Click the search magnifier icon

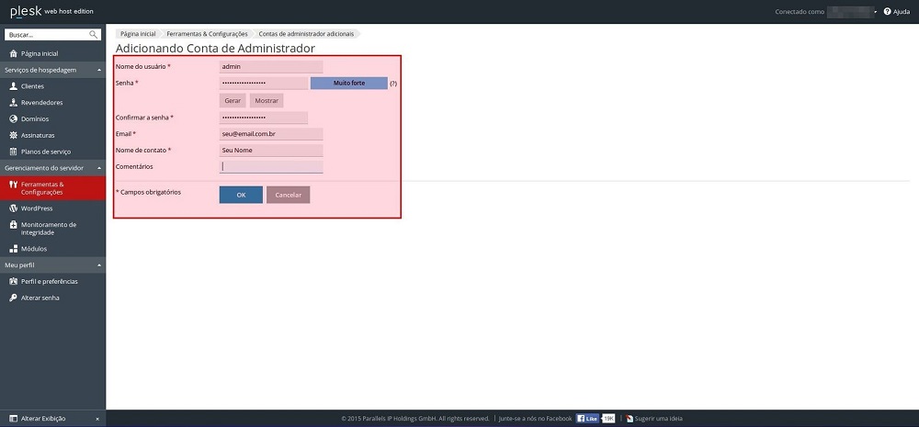click(x=94, y=35)
